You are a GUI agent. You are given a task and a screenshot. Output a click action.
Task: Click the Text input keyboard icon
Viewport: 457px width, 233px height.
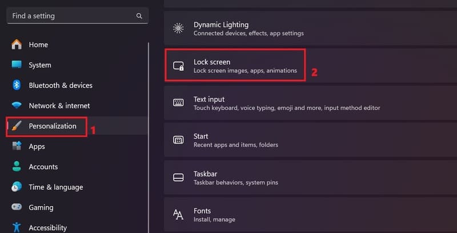[178, 103]
